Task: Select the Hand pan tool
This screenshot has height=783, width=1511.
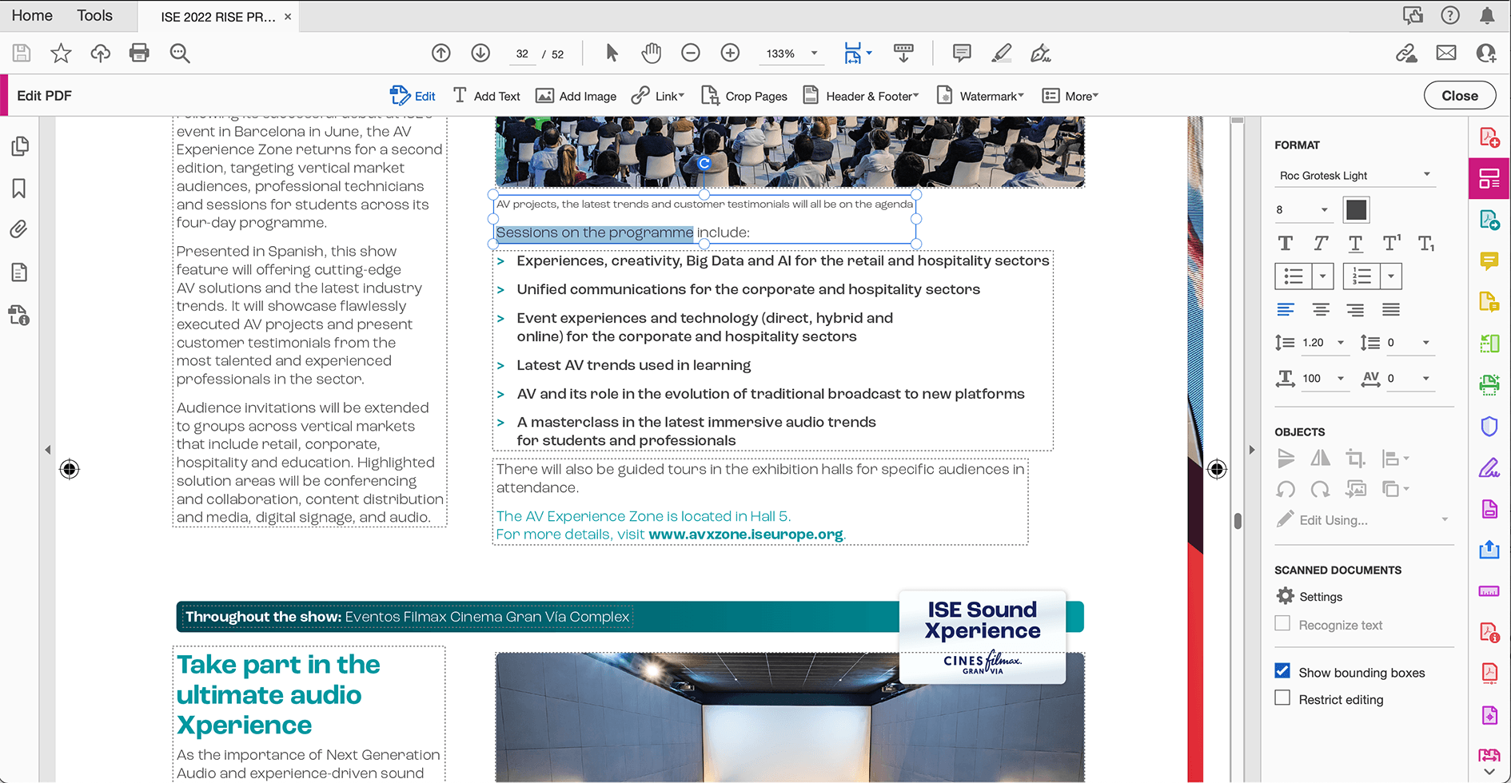Action: click(652, 54)
